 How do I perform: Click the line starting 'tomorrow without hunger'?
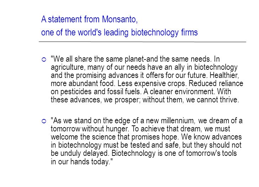[140, 129]
